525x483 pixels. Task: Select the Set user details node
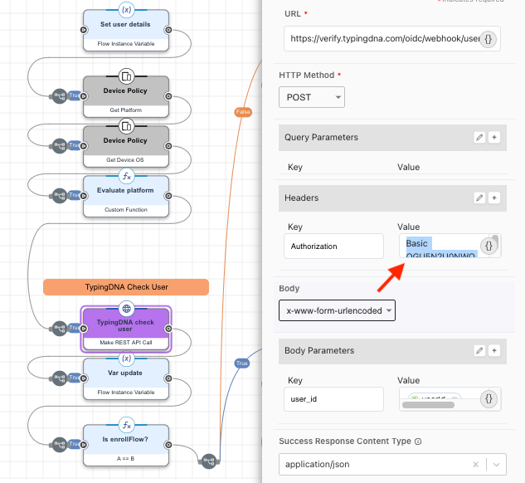point(126,31)
